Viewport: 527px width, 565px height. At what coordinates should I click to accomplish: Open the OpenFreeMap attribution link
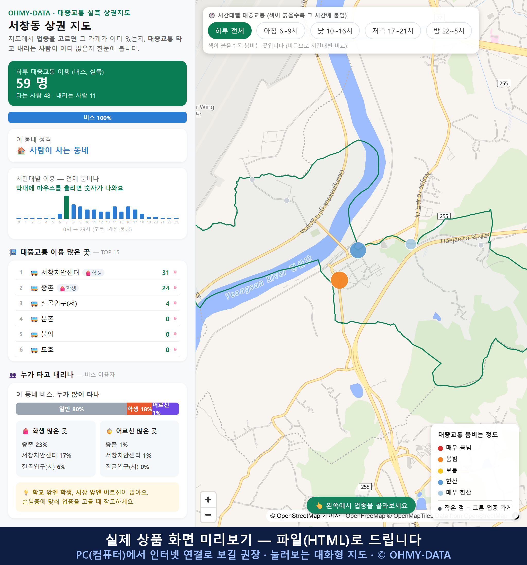(365, 516)
